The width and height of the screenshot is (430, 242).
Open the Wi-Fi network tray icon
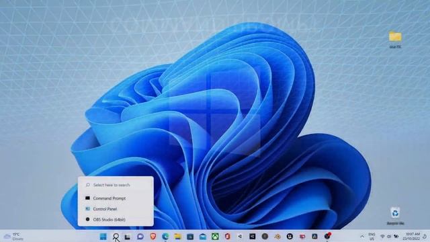click(x=382, y=236)
